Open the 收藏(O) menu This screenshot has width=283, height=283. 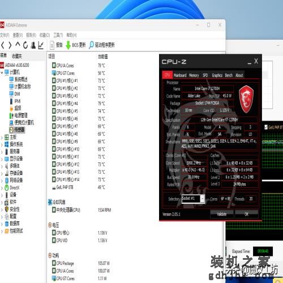[45, 35]
